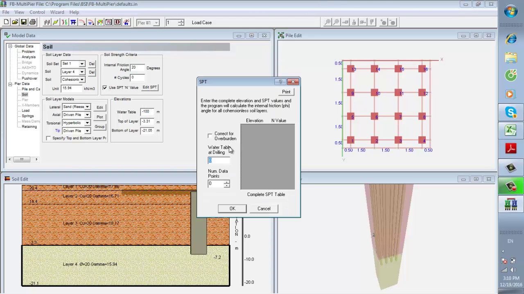Click the blue pier frame toolbar icon
The width and height of the screenshot is (524, 294).
73,22
